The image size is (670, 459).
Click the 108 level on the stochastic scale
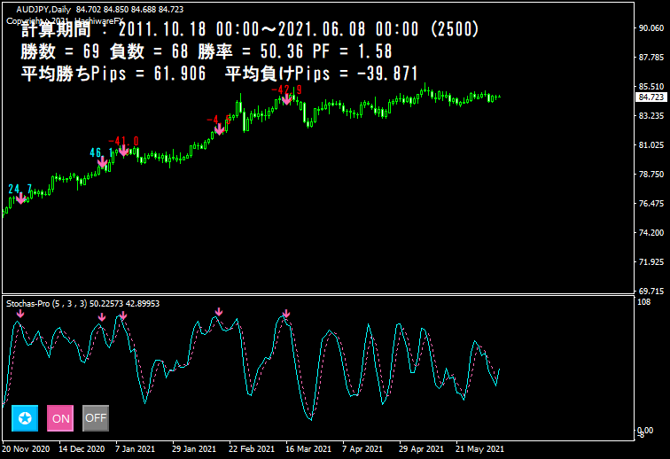tap(645, 302)
